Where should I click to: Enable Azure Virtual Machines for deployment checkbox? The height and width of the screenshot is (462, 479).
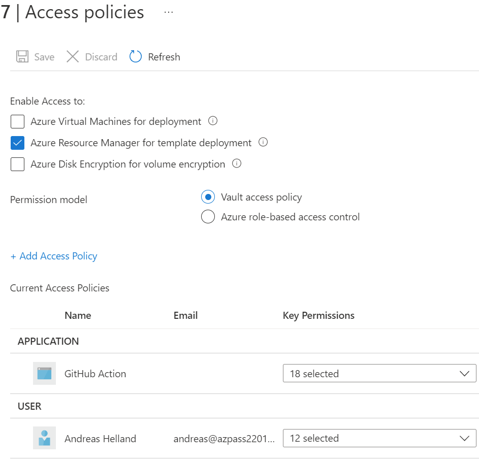[18, 122]
